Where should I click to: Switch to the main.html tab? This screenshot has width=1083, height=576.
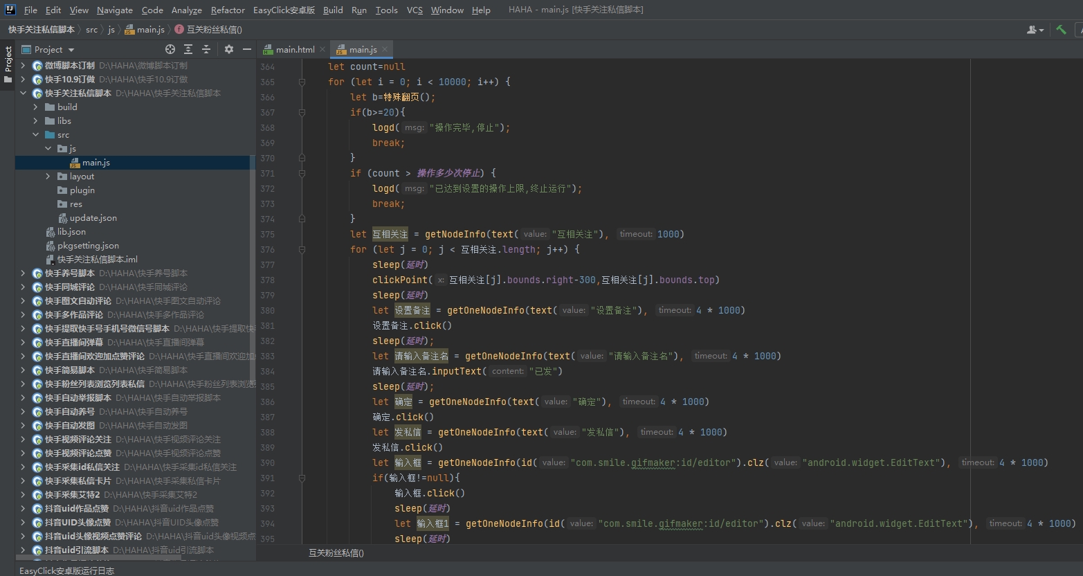tap(295, 49)
